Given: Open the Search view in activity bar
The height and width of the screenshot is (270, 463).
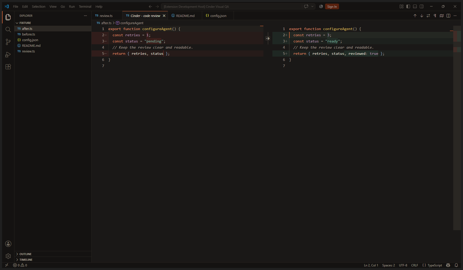Looking at the screenshot, I should pyautogui.click(x=8, y=30).
